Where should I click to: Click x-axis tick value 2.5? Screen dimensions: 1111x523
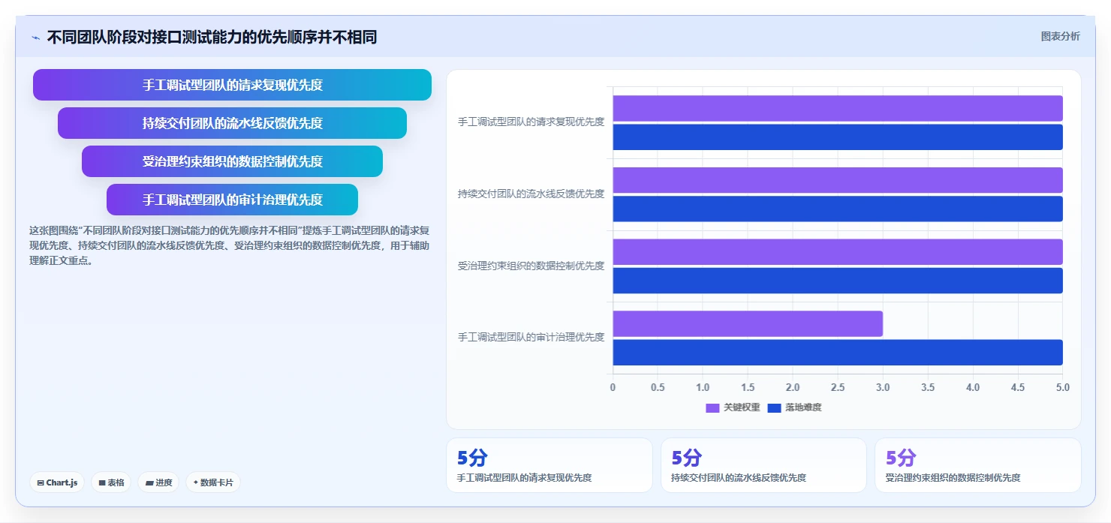point(838,388)
